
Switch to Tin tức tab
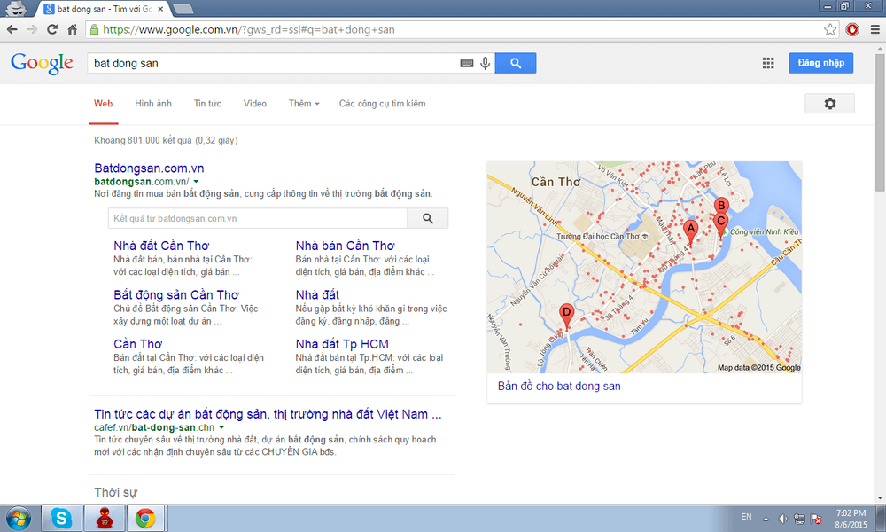207,104
